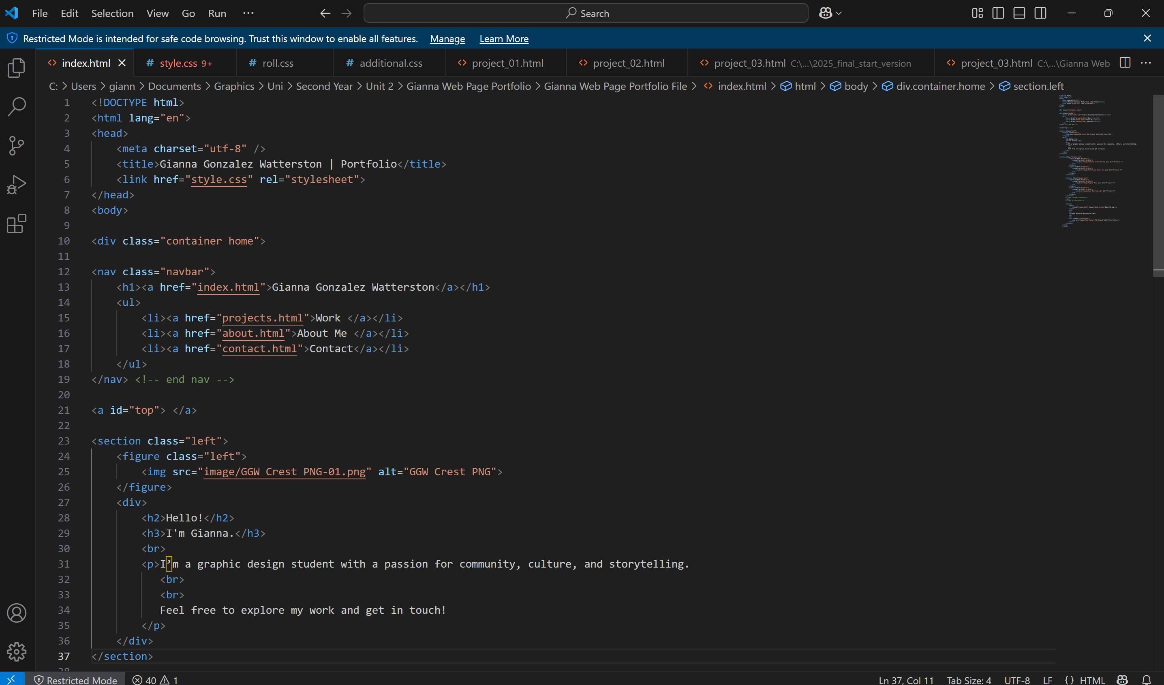This screenshot has width=1164, height=685.
Task: Click the errors and warnings count
Action: [x=155, y=680]
